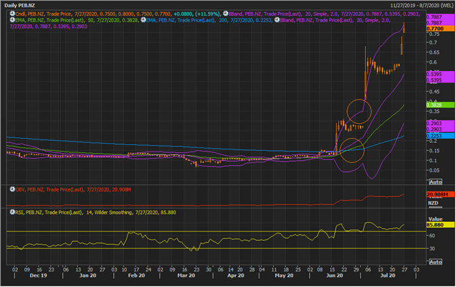Screen dimensions: 456x287
Task: Click the NZD currency label in the OBV pane
Action: (x=433, y=203)
